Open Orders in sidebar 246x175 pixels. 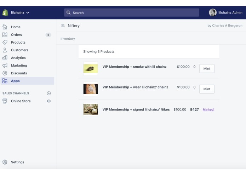pyautogui.click(x=16, y=35)
